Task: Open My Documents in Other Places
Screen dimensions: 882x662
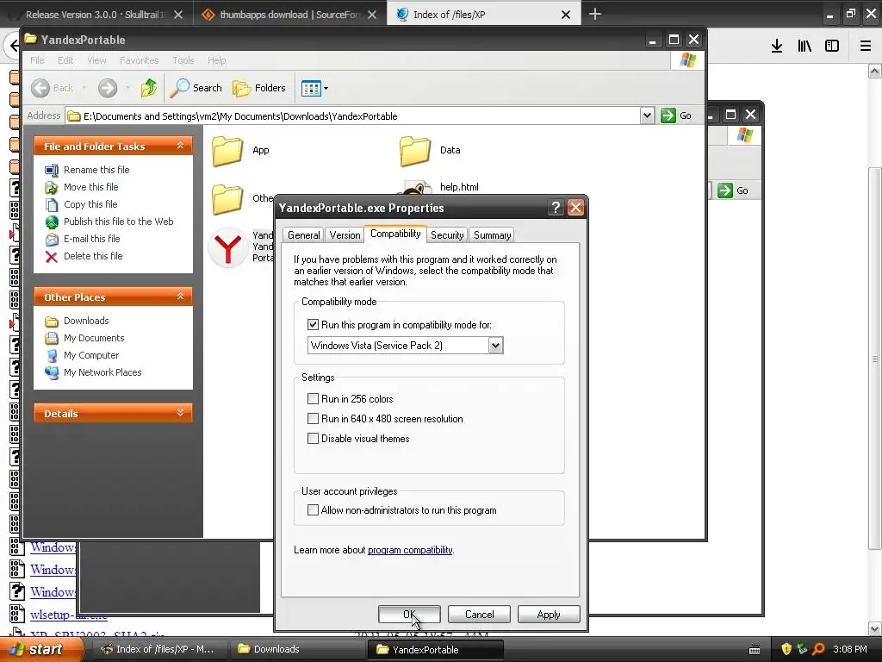Action: pyautogui.click(x=94, y=338)
